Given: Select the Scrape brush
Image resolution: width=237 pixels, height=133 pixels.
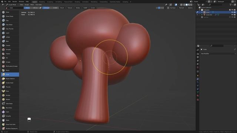Looking at the screenshot, I should click(10, 62).
